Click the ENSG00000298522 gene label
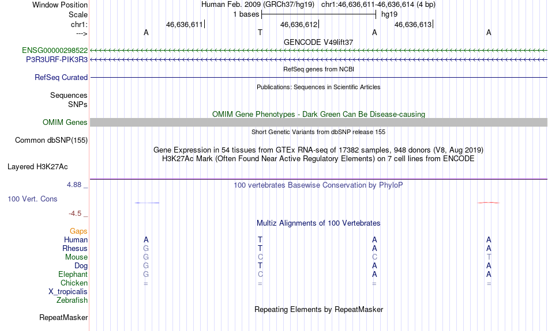The image size is (548, 331). point(55,51)
